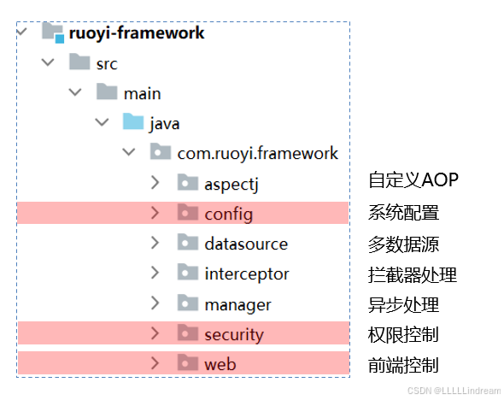
Task: Expand the config package arrow
Action: [x=155, y=213]
